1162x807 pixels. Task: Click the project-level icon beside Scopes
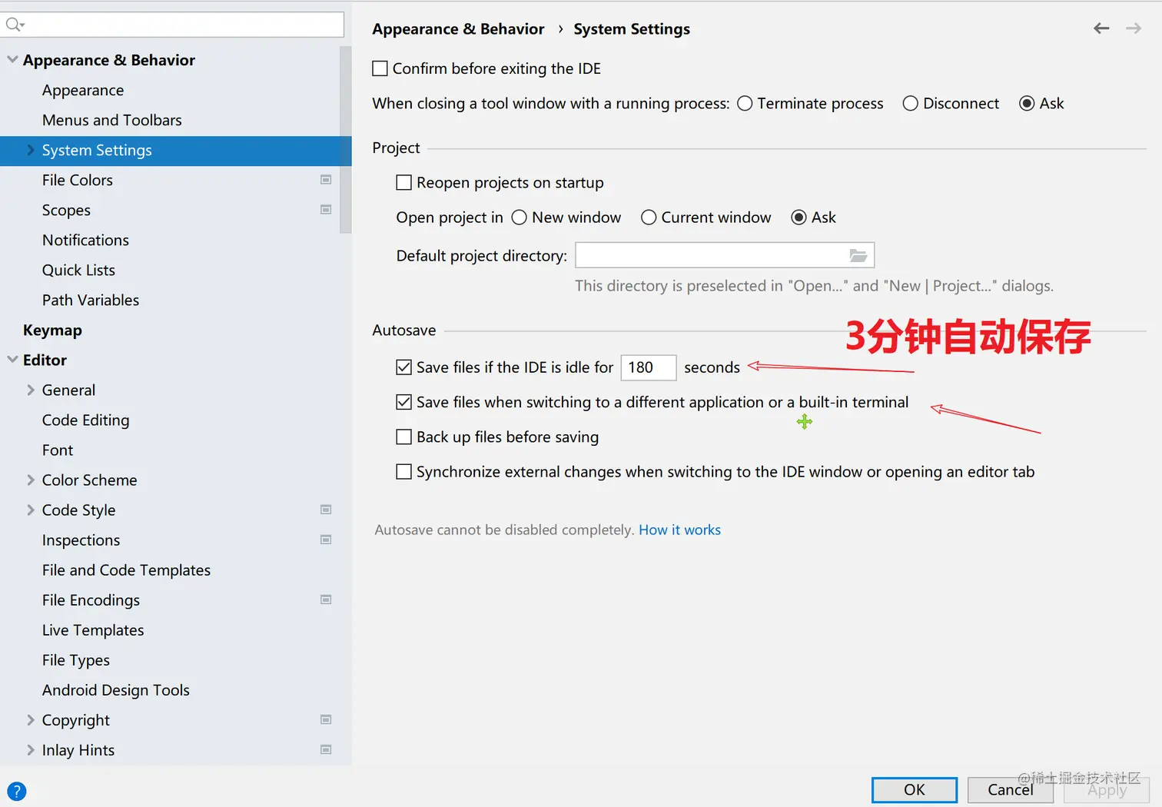[x=326, y=210]
